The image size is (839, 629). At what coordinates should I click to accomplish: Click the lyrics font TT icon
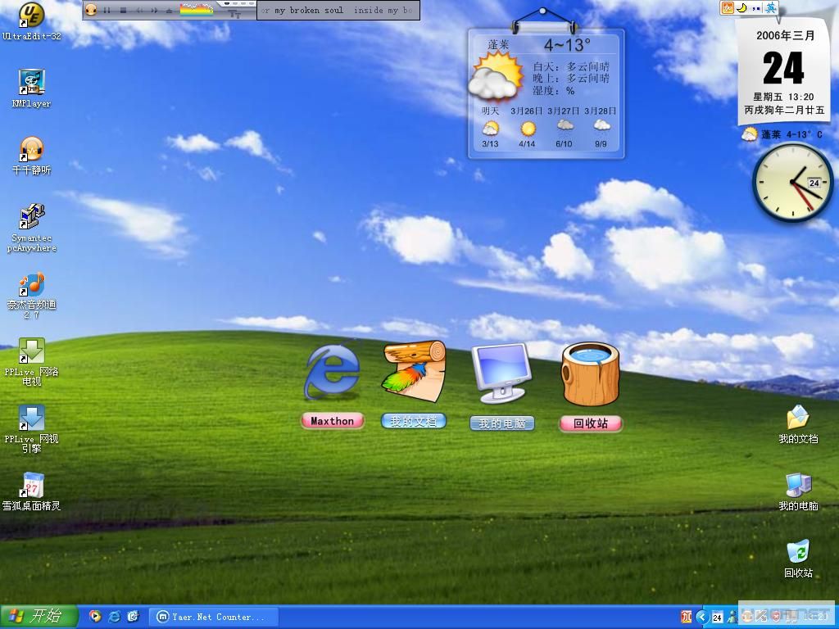click(235, 14)
